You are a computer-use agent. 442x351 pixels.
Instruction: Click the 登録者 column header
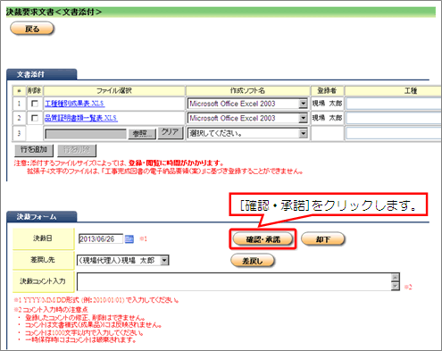(x=327, y=91)
